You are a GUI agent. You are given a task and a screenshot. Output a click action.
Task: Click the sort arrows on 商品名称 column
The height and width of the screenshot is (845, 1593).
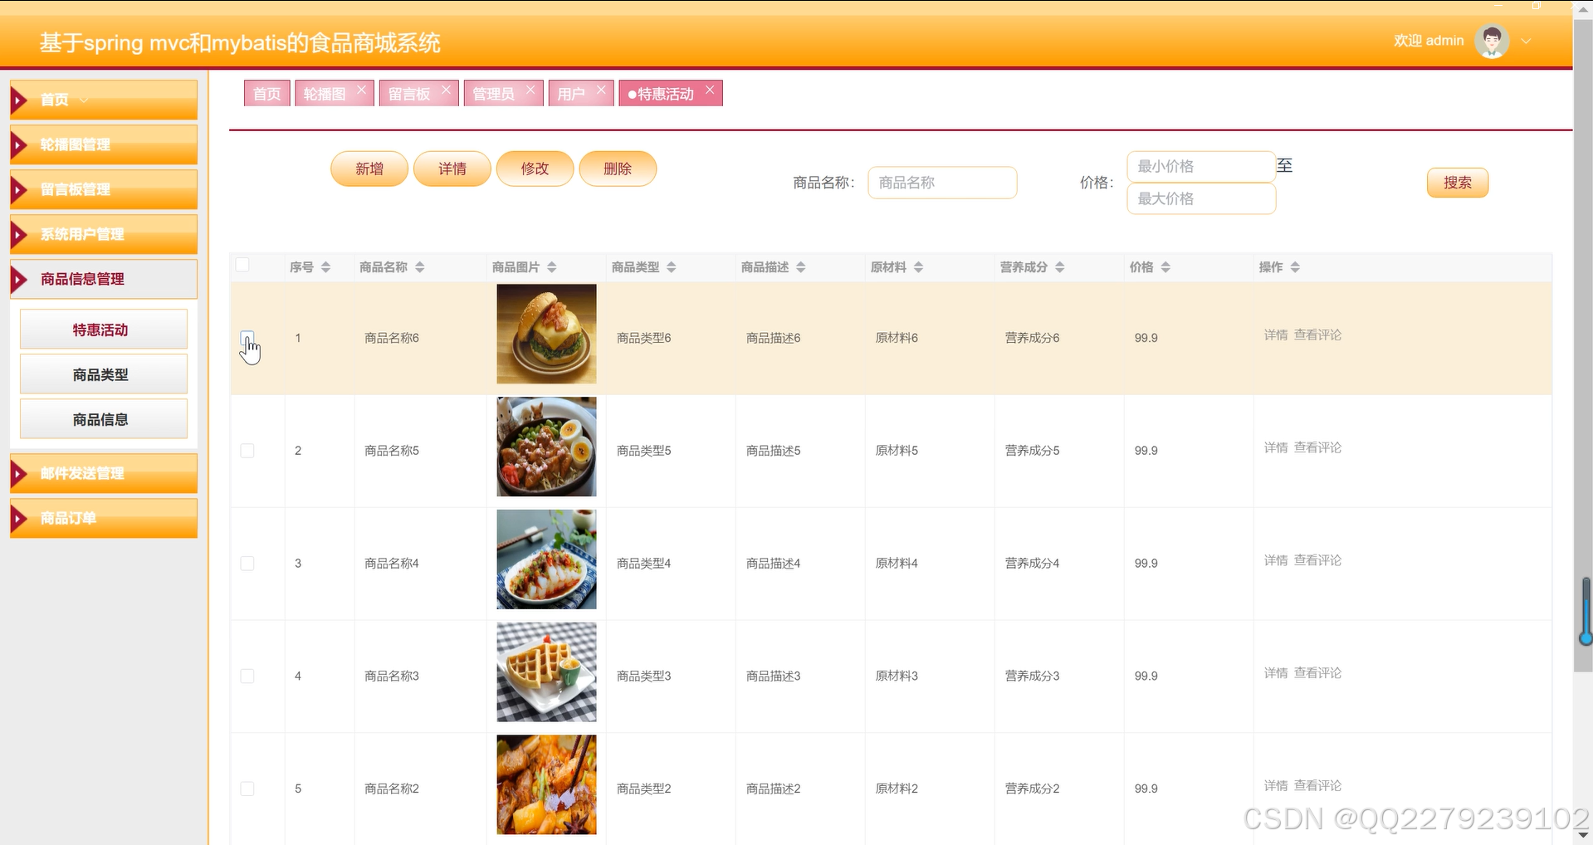point(420,266)
